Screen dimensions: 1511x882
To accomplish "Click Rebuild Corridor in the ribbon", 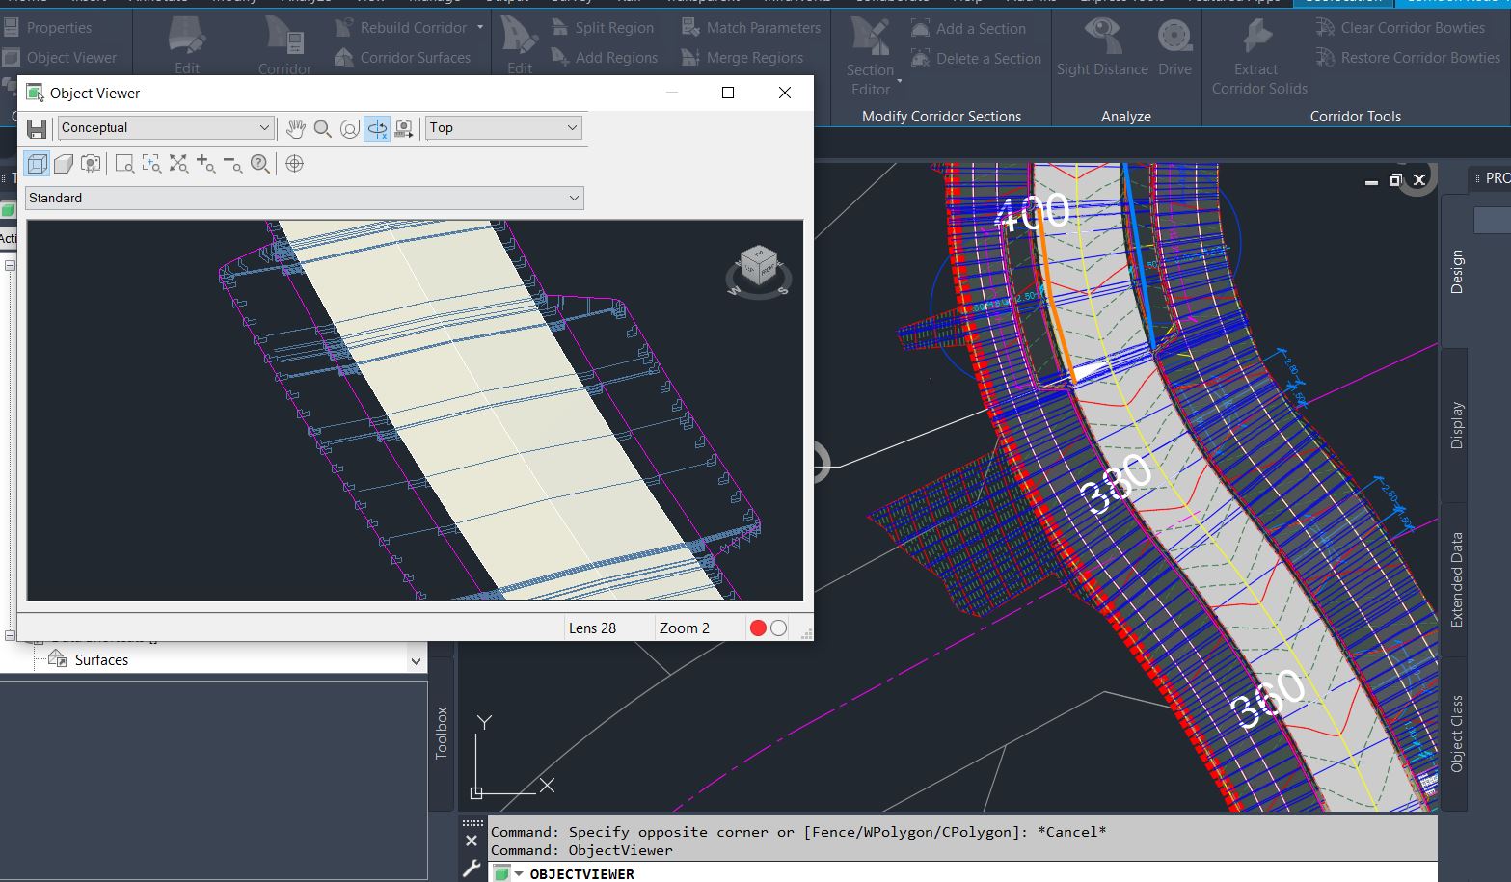I will (401, 28).
